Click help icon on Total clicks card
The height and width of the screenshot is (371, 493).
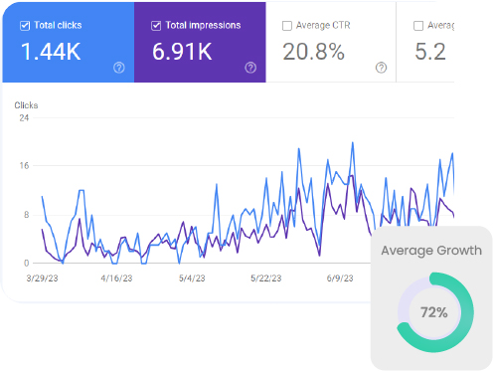119,68
